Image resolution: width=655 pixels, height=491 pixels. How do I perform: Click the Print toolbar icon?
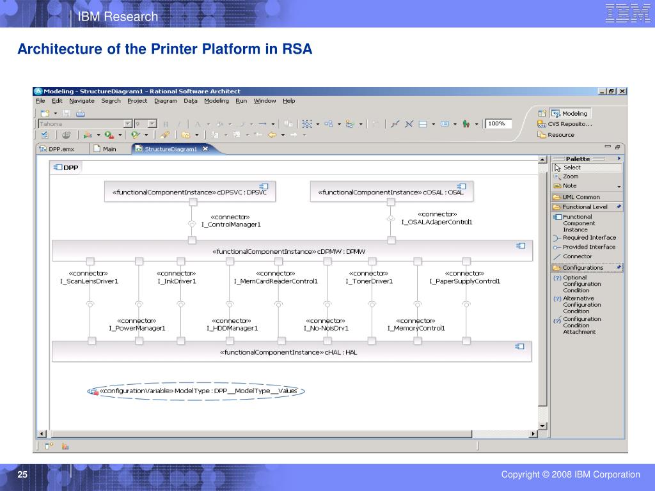(81, 113)
